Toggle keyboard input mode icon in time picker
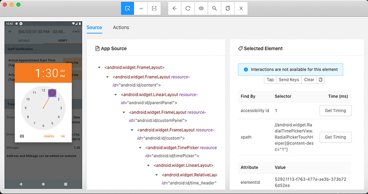Viewport: 368px width, 194px height. (22, 136)
